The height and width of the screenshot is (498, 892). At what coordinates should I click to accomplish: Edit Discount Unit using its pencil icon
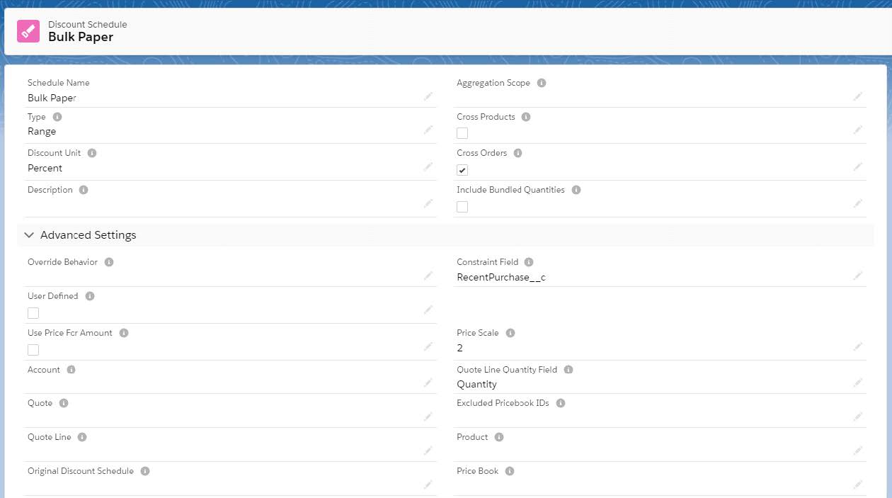pos(428,166)
